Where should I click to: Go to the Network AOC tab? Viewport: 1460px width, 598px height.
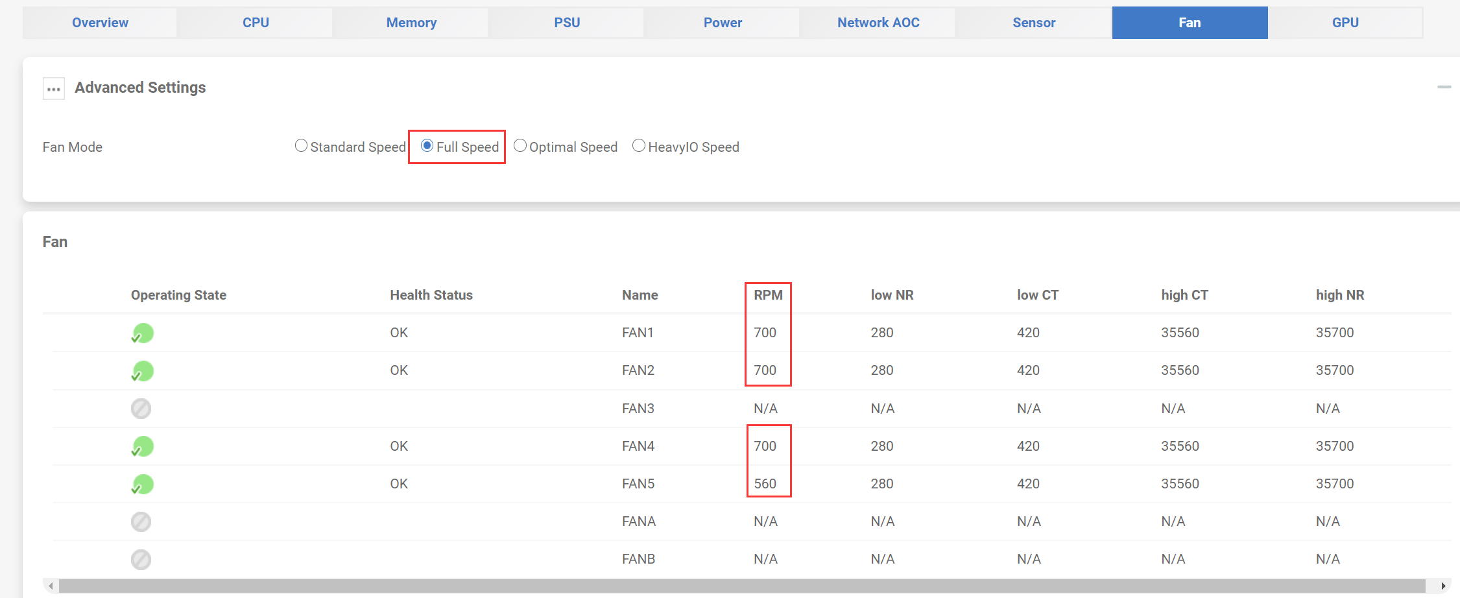[x=878, y=23]
